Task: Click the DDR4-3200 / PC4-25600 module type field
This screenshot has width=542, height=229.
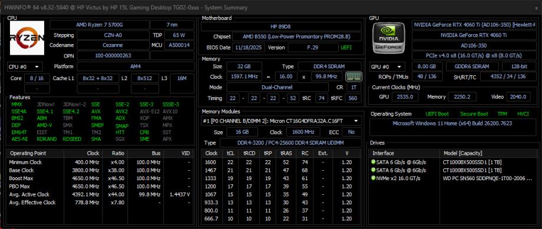Action: click(x=290, y=142)
